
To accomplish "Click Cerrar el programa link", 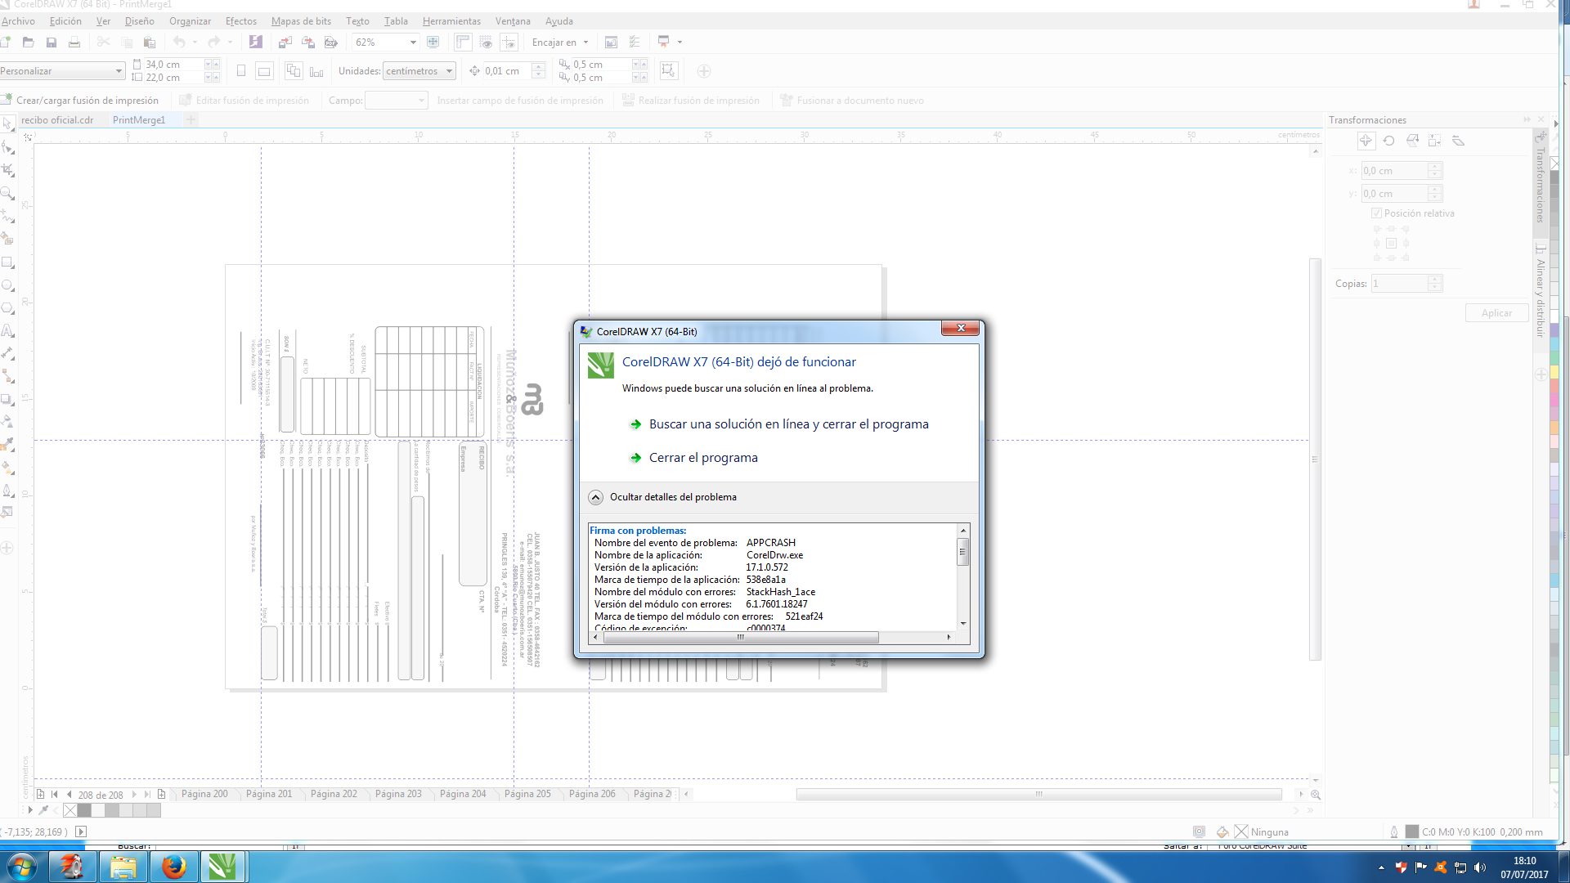I will pos(703,458).
